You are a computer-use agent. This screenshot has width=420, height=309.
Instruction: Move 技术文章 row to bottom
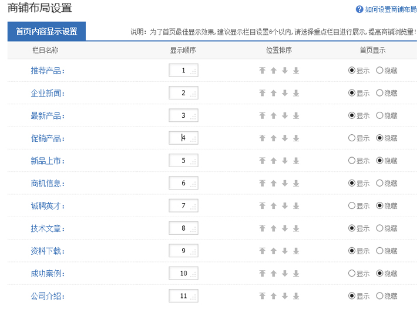pos(296,228)
